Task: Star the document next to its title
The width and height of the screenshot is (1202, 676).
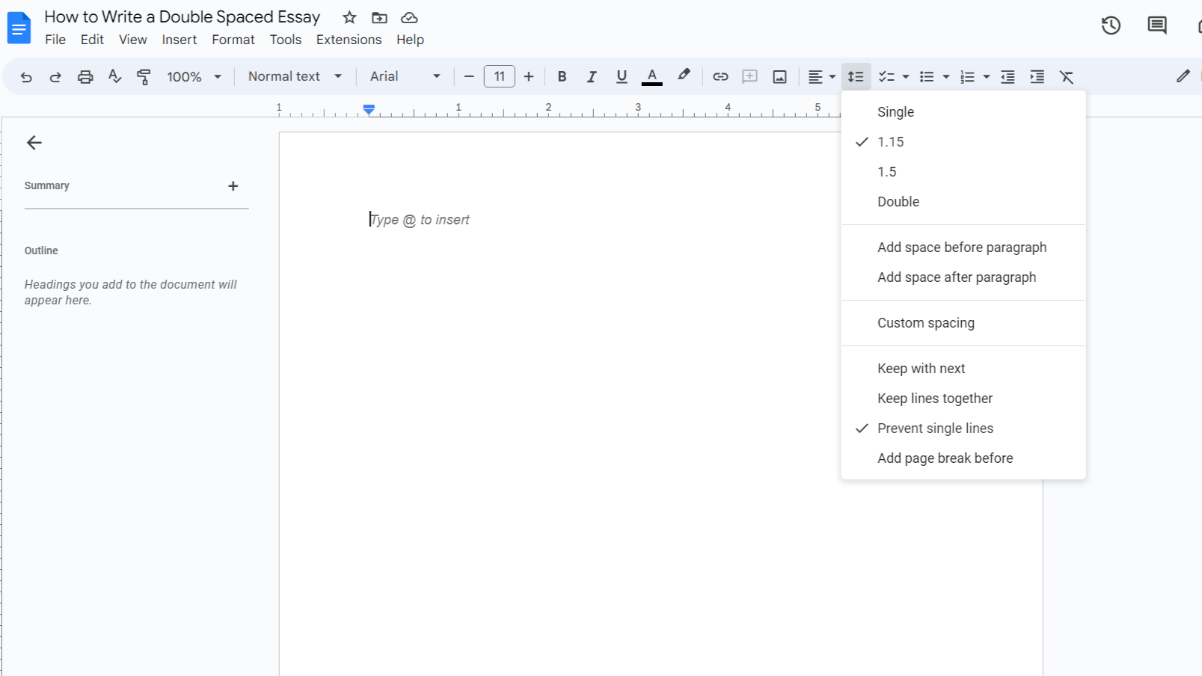Action: 349,17
